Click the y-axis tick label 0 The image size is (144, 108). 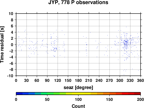[x=12, y=45]
